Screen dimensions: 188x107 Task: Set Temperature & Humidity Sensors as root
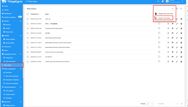(x=172, y=28)
